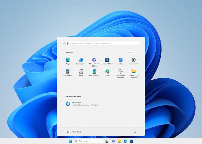This screenshot has width=202, height=144.
Task: Open Microsoft Store in the pinned grid
Action: [107, 60]
